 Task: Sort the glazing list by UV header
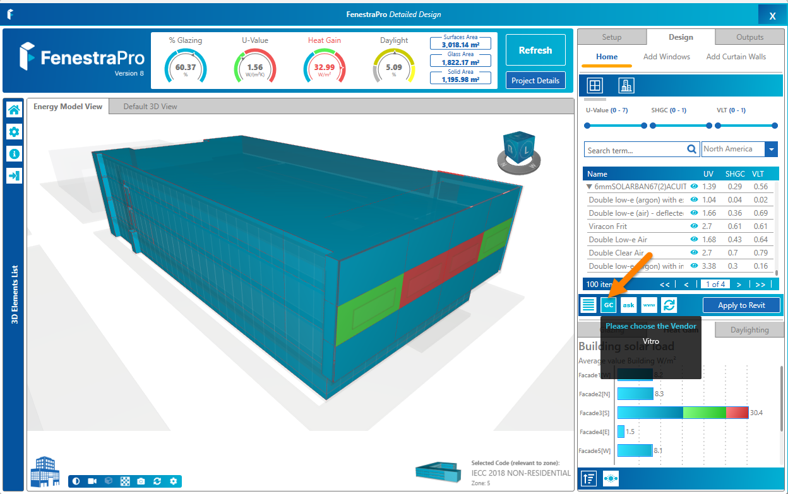click(x=708, y=174)
